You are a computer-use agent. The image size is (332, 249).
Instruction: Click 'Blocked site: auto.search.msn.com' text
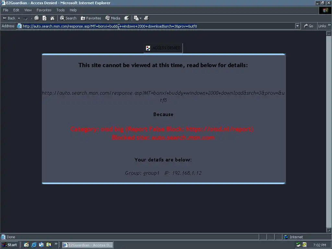point(163,137)
